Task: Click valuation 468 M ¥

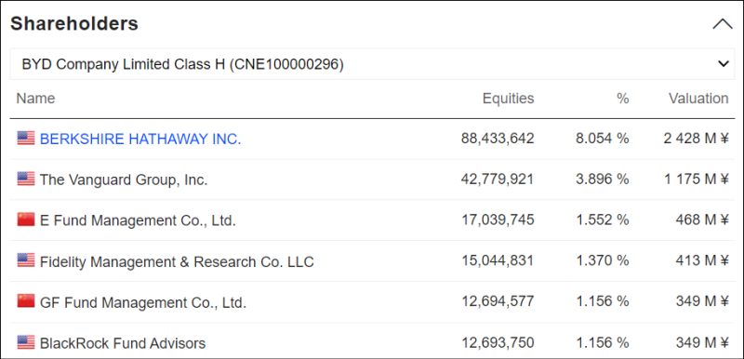Action: click(702, 220)
